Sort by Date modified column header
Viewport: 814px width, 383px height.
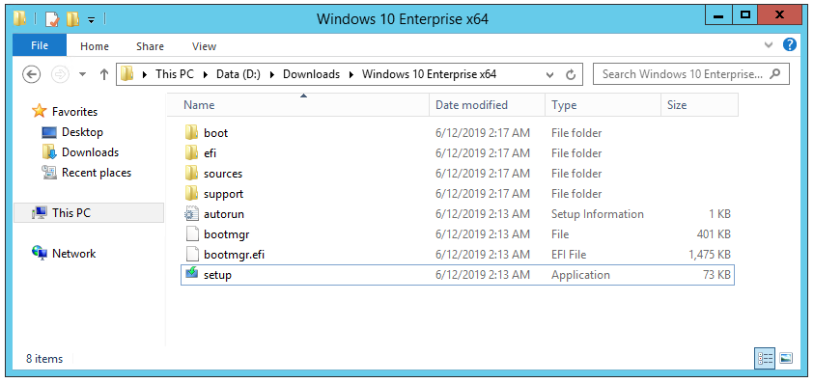pyautogui.click(x=488, y=105)
